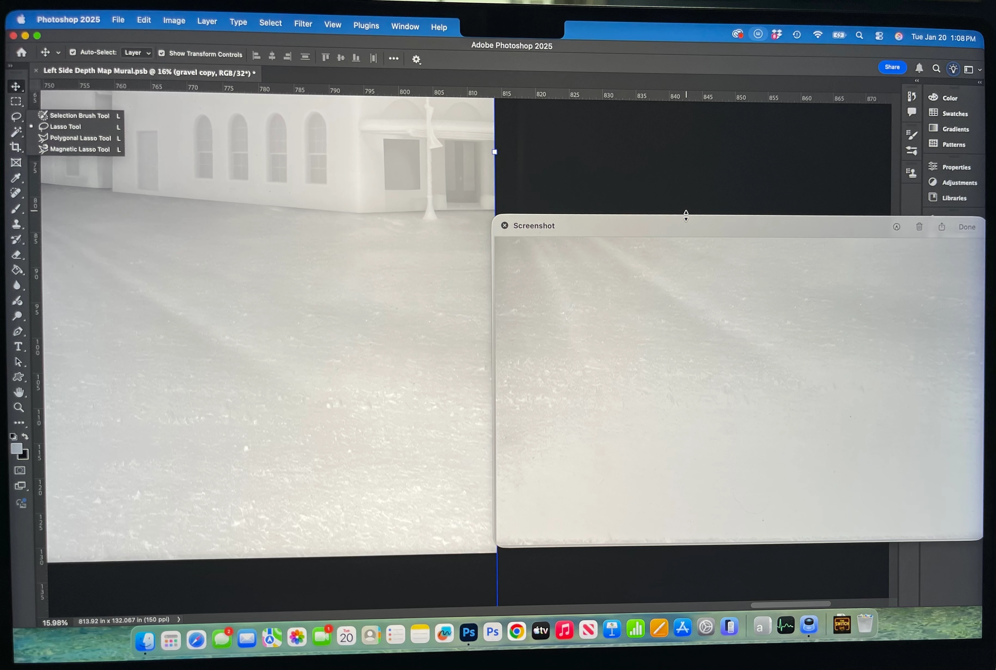
Task: Select the Eraser tool
Action: tap(17, 255)
